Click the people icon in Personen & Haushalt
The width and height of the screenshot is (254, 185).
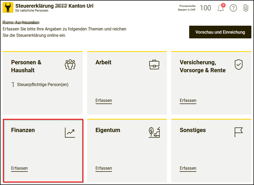click(x=70, y=65)
